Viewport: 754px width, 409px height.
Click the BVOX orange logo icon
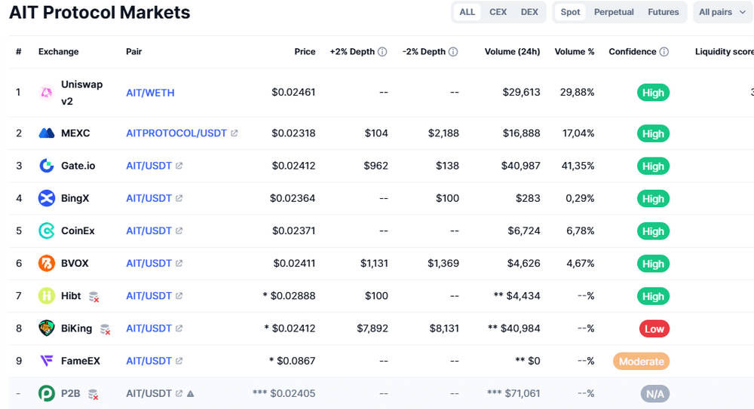point(47,264)
